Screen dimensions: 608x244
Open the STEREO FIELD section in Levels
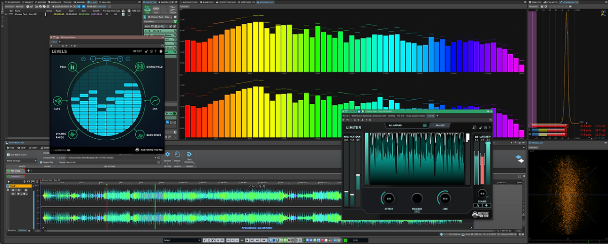pos(139,67)
